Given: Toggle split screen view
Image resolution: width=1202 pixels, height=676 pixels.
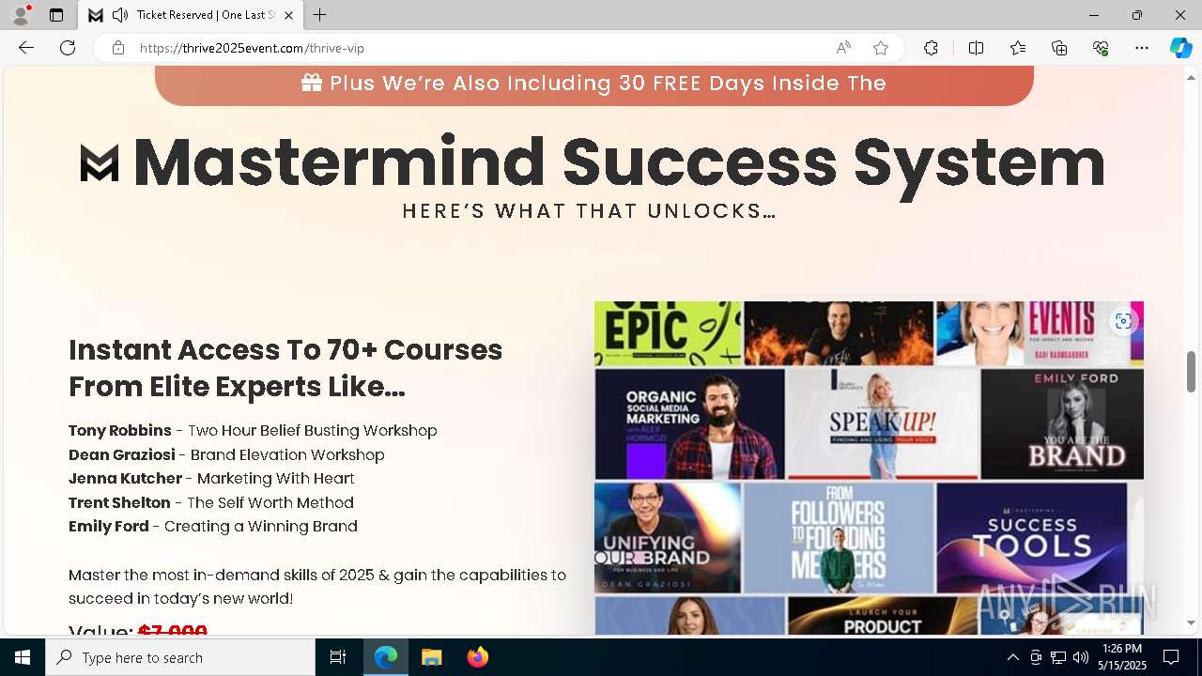Looking at the screenshot, I should (976, 48).
